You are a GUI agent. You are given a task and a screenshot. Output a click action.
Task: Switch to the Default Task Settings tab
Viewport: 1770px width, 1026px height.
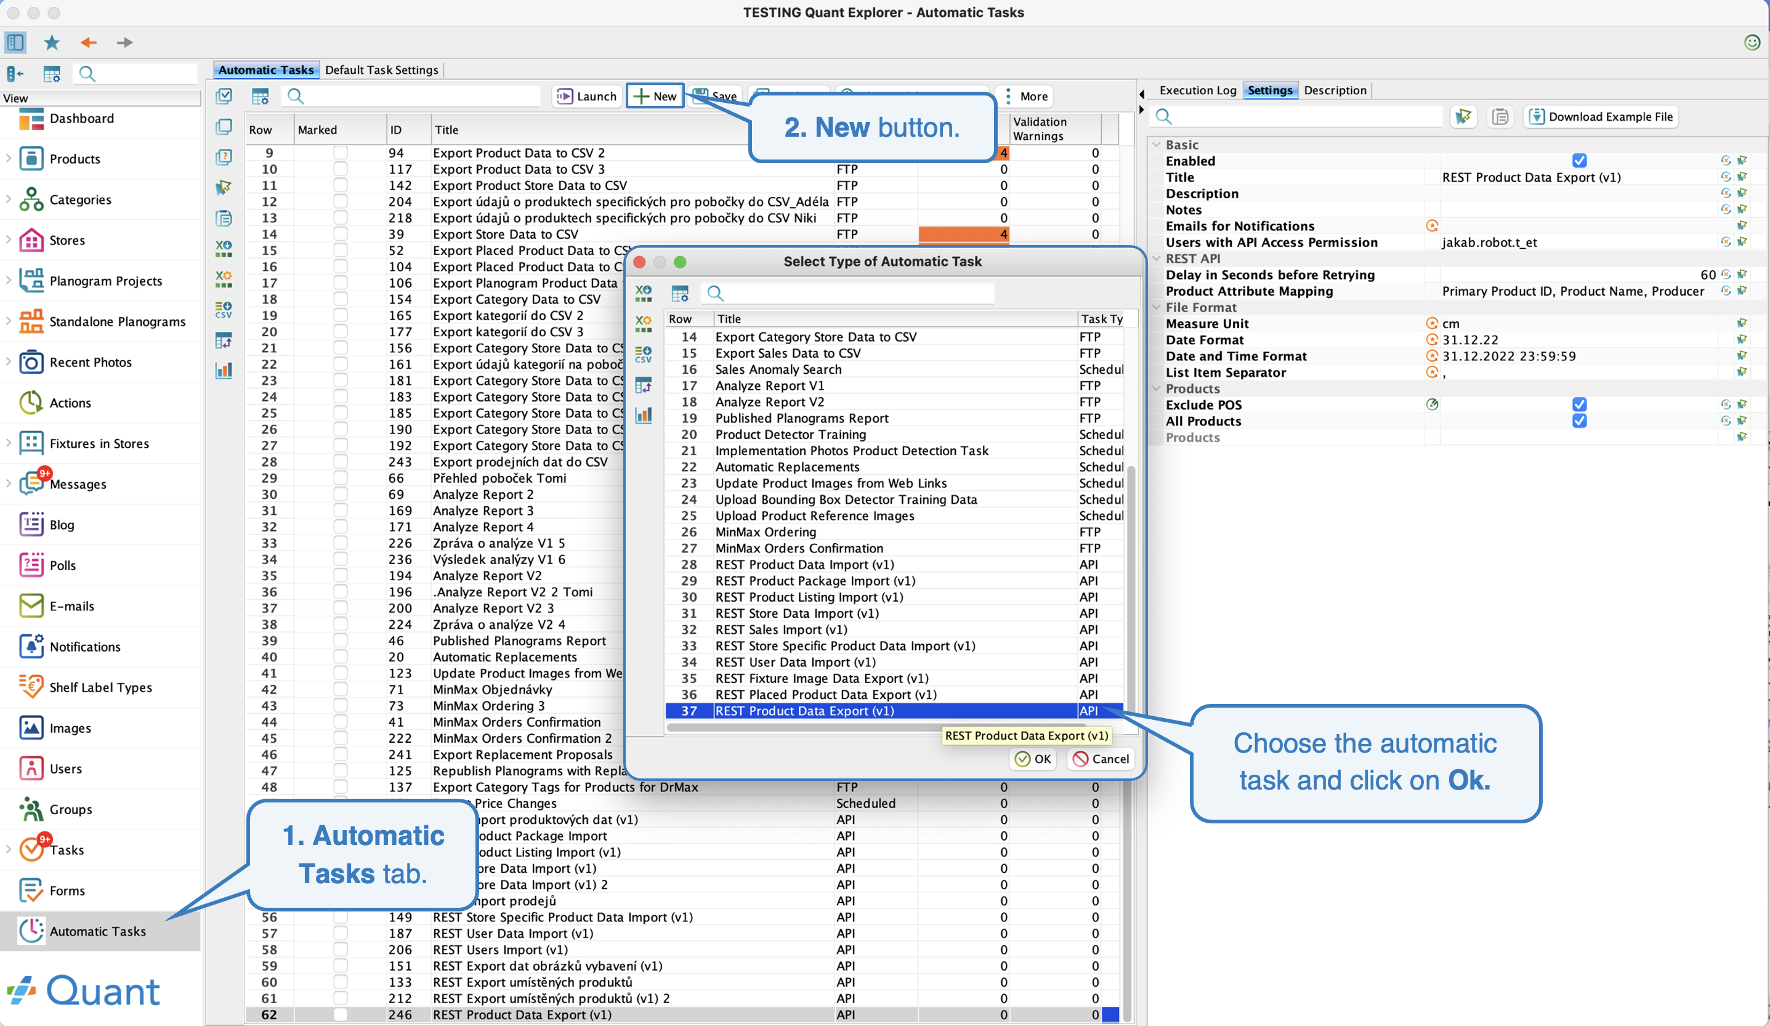click(x=381, y=70)
